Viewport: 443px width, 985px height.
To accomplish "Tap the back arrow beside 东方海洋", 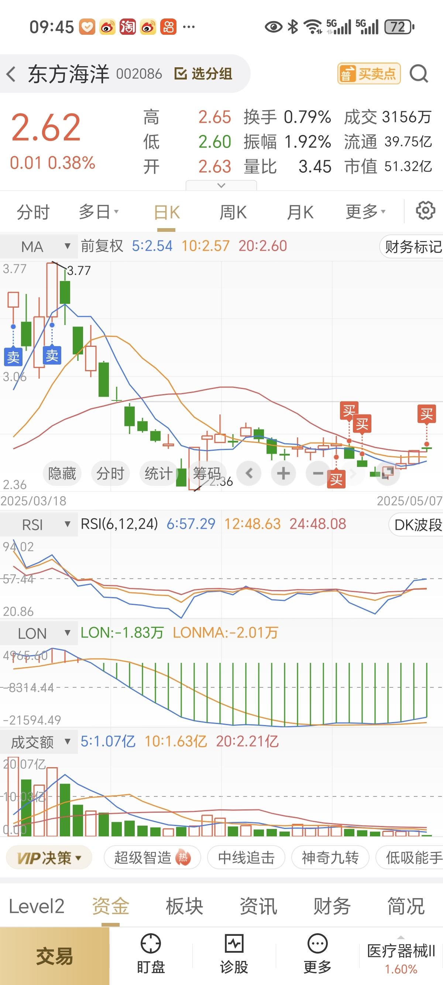I will (11, 74).
